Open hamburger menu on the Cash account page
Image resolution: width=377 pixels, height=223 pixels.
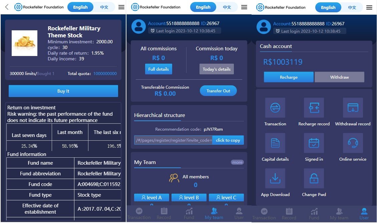369,7
